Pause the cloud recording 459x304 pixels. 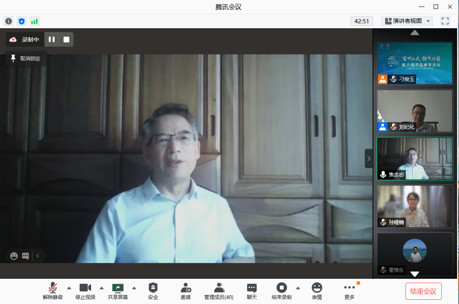[x=52, y=39]
